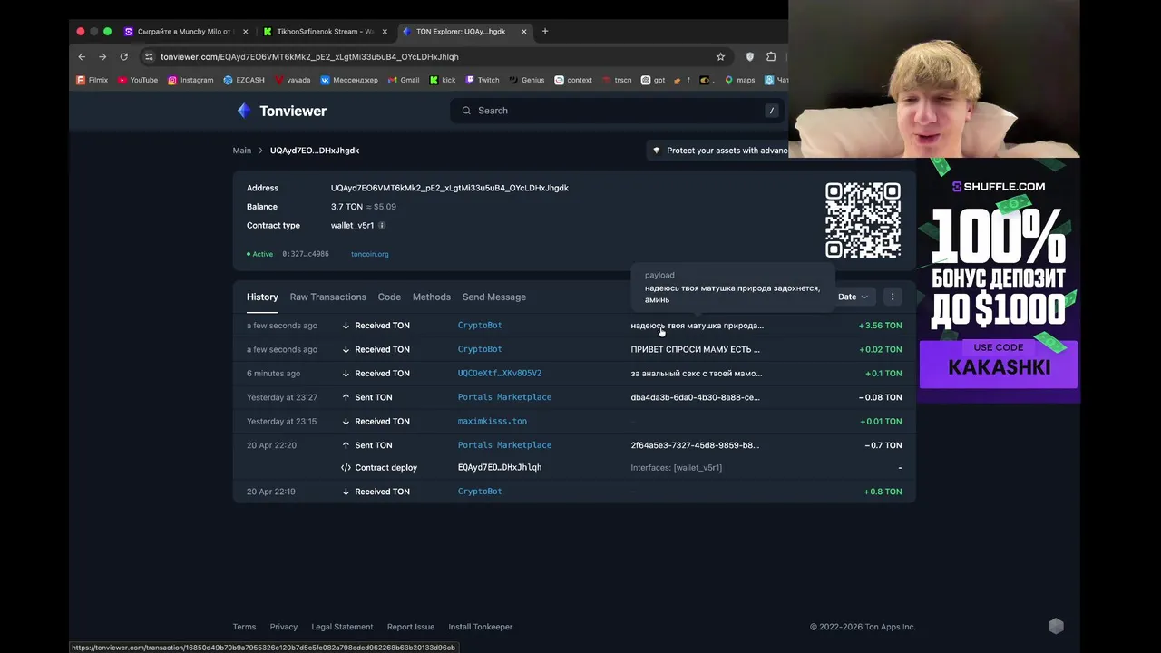Open Portals Marketplace in the −0.7 TON row
Image resolution: width=1161 pixels, height=653 pixels.
coord(504,445)
